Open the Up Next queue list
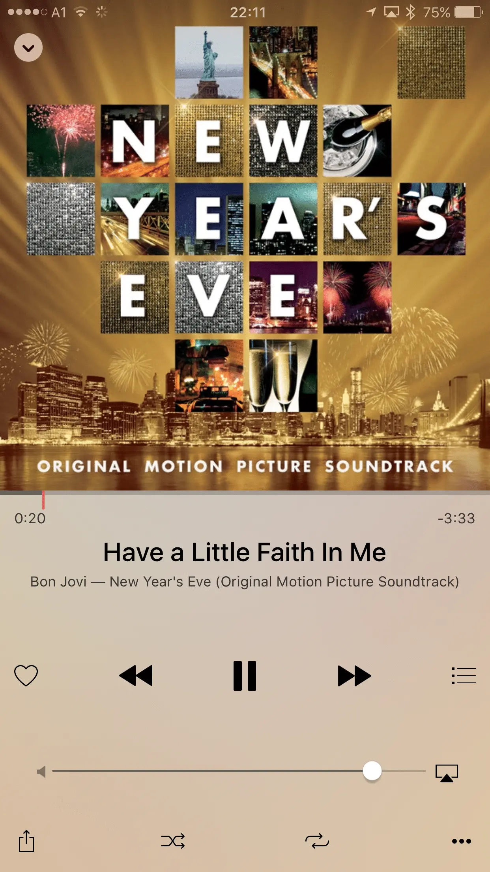The image size is (490, 872). pos(464,676)
